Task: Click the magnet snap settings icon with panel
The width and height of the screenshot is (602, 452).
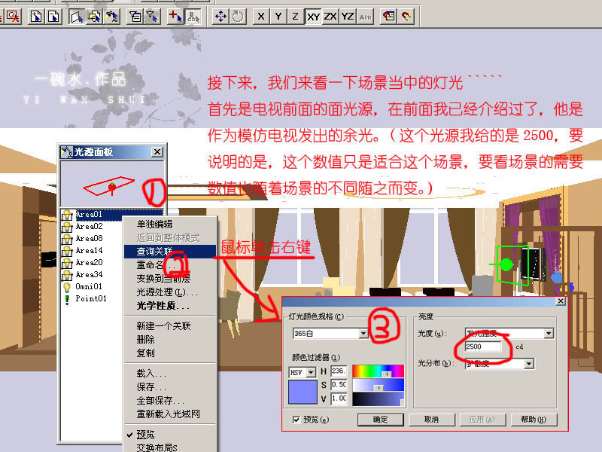Action: click(x=389, y=17)
